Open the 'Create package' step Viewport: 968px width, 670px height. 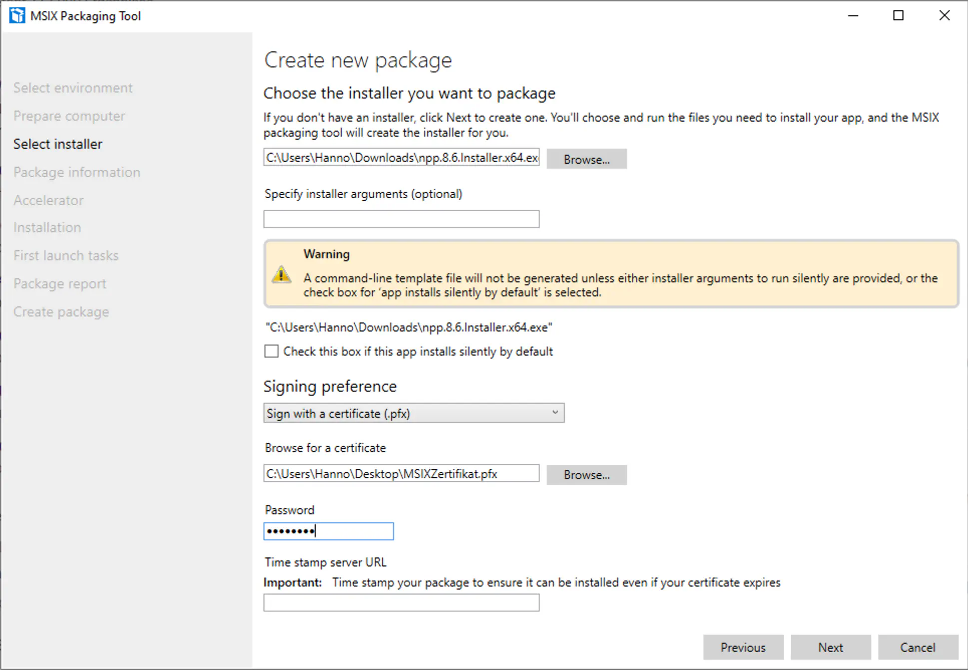pyautogui.click(x=61, y=311)
